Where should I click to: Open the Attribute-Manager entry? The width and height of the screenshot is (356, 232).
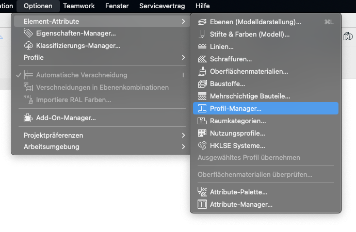point(241,205)
